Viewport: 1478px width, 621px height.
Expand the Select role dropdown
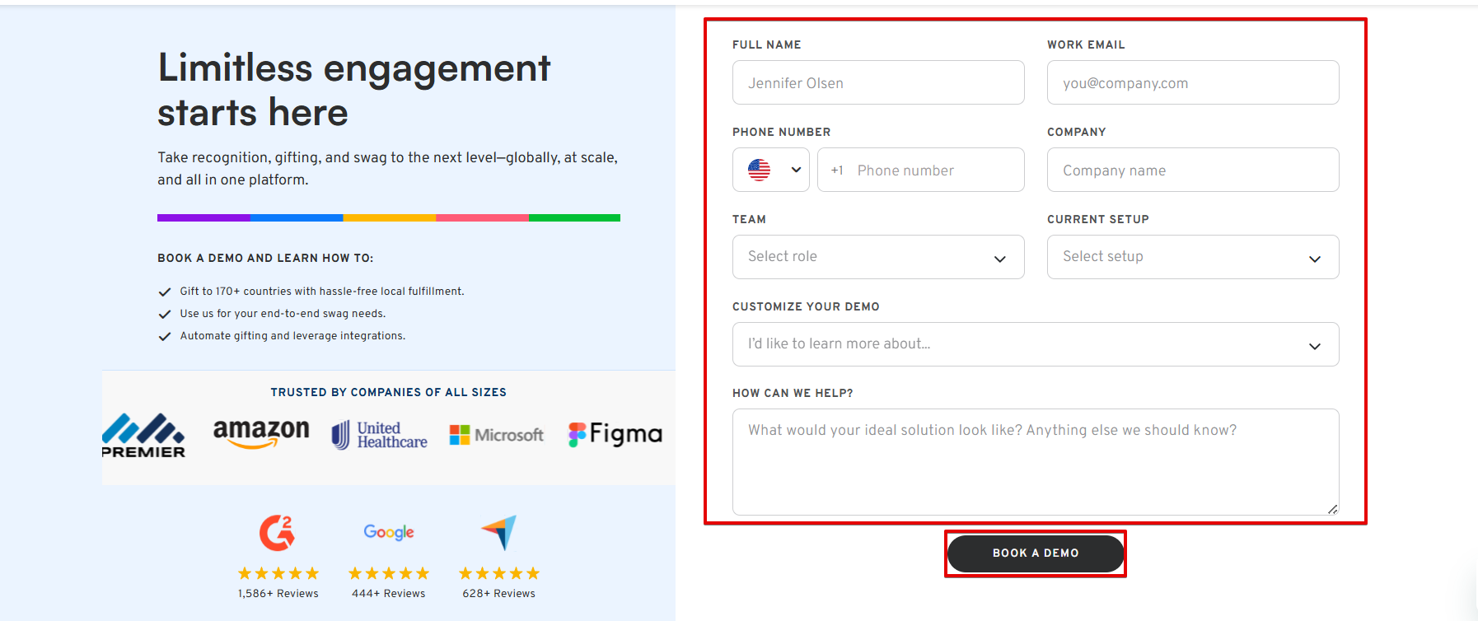tap(878, 257)
